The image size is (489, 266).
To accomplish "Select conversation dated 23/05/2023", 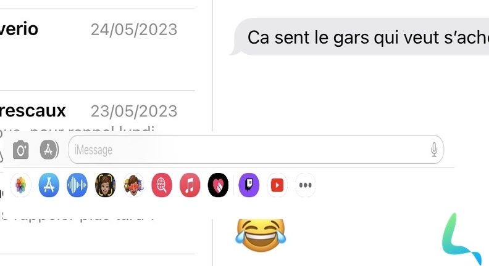I will (x=98, y=112).
